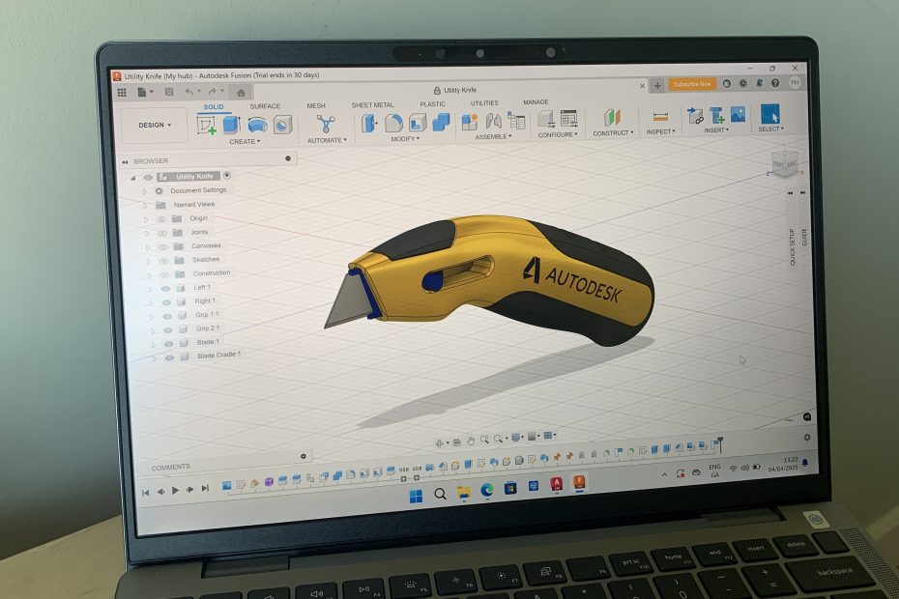Expand the Named Views folder
Image resolution: width=899 pixels, height=599 pixels.
[145, 205]
